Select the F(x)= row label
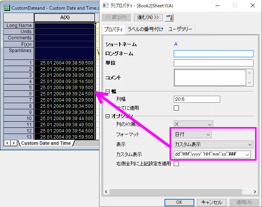 pyautogui.click(x=19, y=44)
